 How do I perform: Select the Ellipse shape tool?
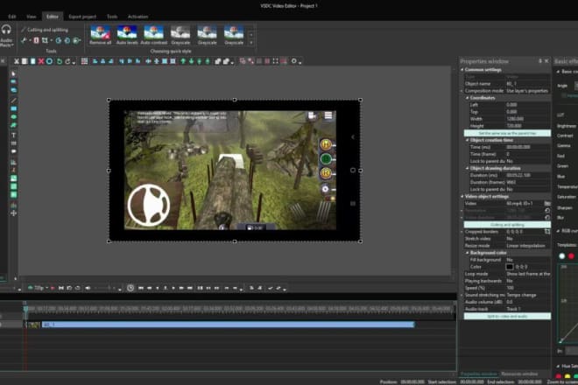(x=14, y=116)
